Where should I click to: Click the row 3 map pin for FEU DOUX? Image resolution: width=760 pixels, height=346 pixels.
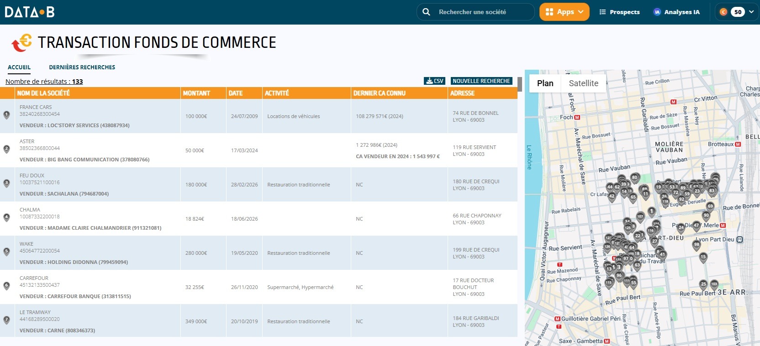[6, 184]
